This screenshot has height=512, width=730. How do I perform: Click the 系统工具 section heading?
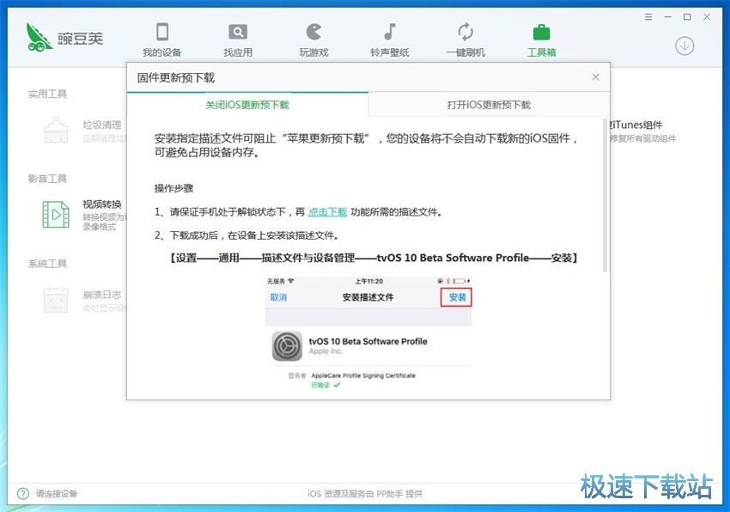click(x=47, y=264)
